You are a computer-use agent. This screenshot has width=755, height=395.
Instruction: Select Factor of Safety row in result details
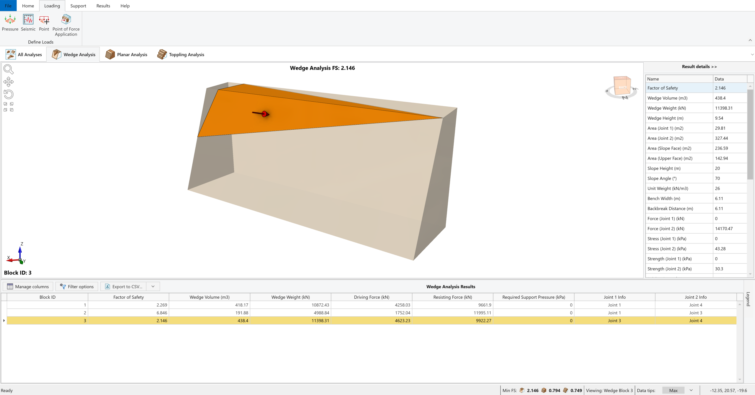tap(696, 88)
